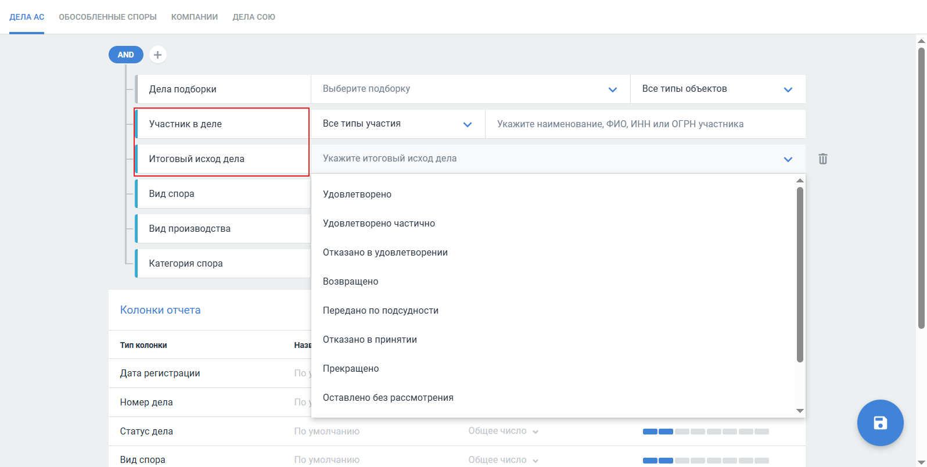Delete filter row with trash icon

pyautogui.click(x=822, y=159)
